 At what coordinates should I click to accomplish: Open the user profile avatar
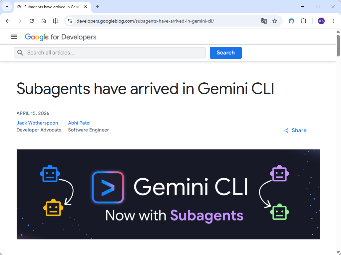[321, 21]
